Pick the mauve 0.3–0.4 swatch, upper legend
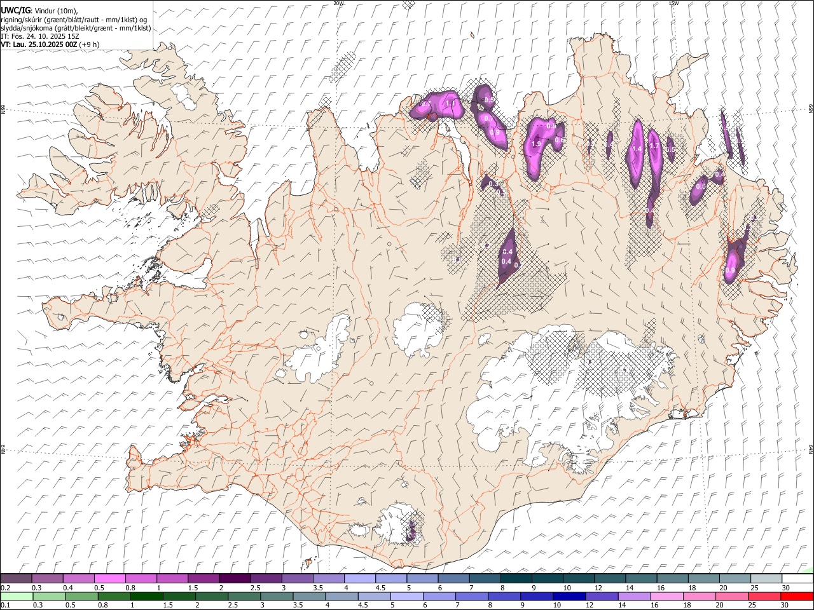The image size is (814, 610). 48,579
